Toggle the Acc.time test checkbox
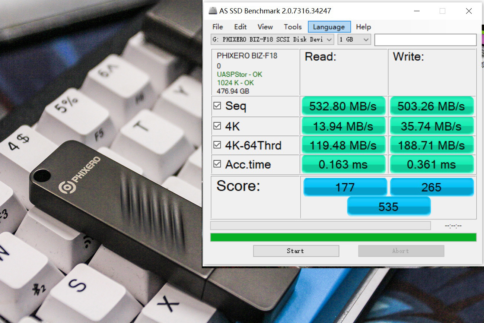The image size is (484, 323). tap(217, 164)
